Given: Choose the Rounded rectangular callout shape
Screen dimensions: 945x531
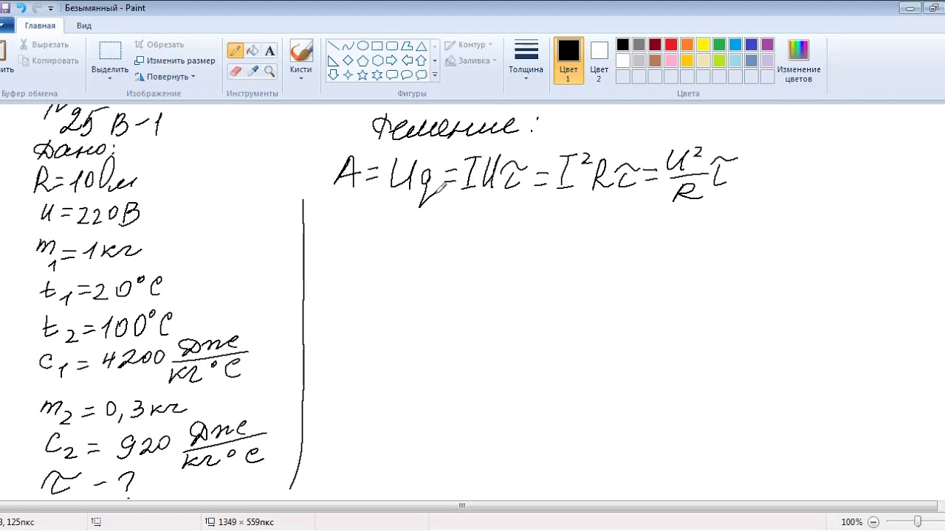Looking at the screenshot, I should pos(392,74).
